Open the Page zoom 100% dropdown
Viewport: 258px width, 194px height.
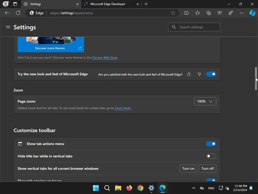tap(205, 101)
